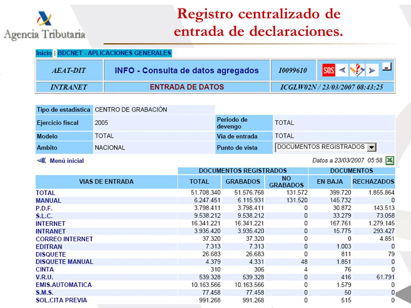Open the question-mark help icon
The height and width of the screenshot is (308, 411).
[357, 70]
